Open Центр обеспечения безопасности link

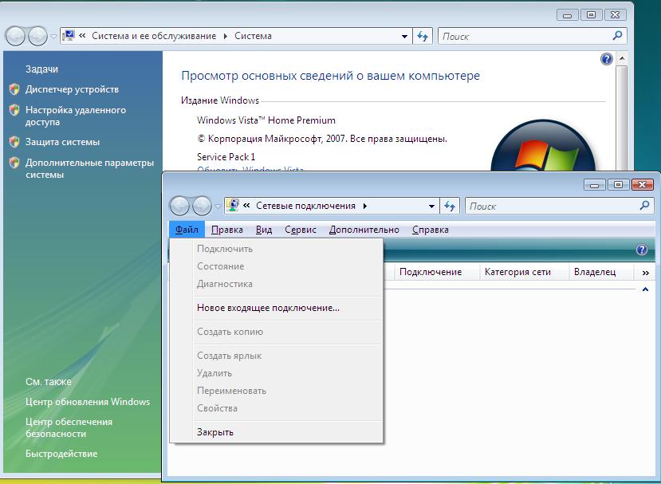69,427
